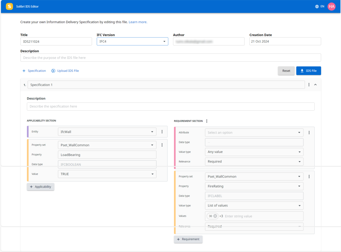This screenshot has height=252, width=341.
Task: Add a new Specification
Action: coord(34,71)
